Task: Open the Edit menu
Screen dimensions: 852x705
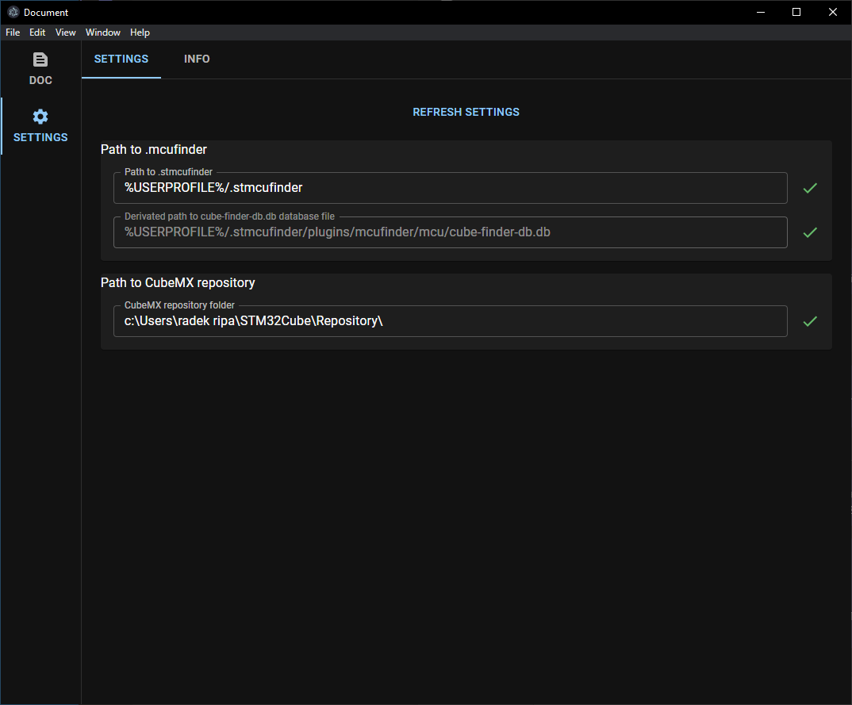Action: coord(36,33)
